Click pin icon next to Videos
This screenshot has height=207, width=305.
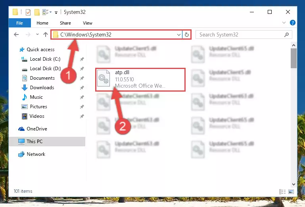pyautogui.click(x=82, y=116)
